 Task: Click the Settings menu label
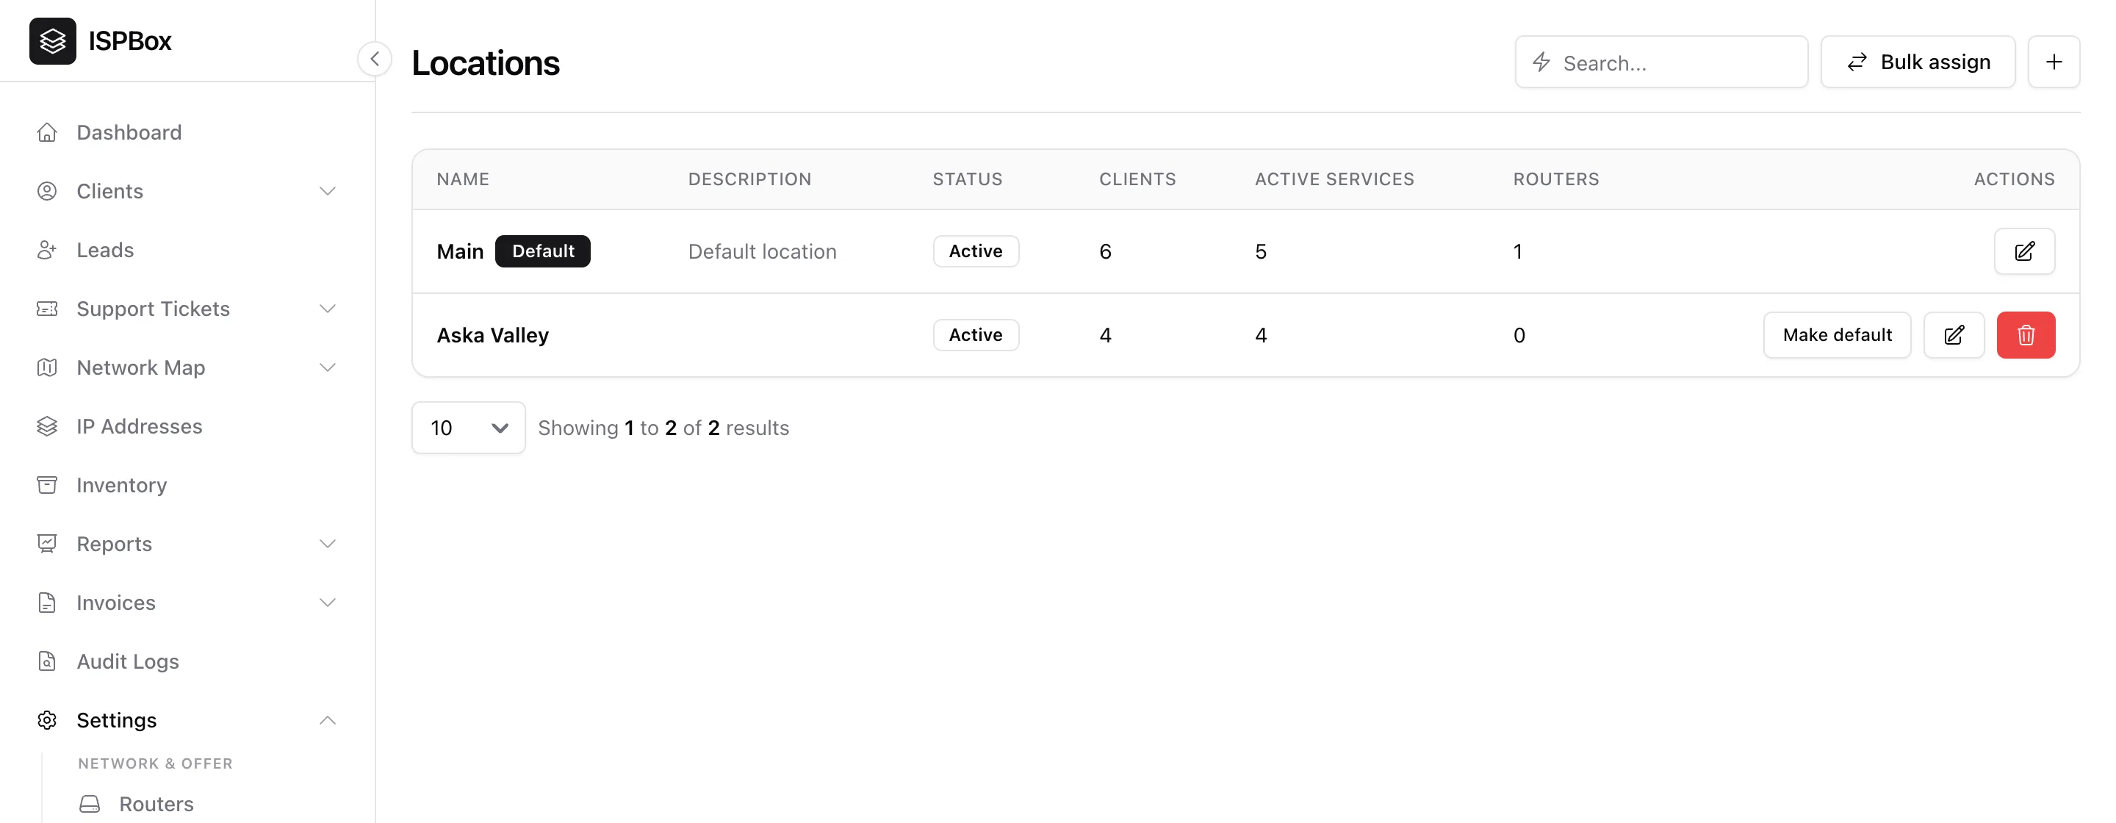click(x=117, y=720)
